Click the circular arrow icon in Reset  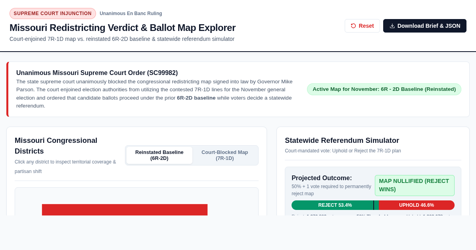point(353,26)
